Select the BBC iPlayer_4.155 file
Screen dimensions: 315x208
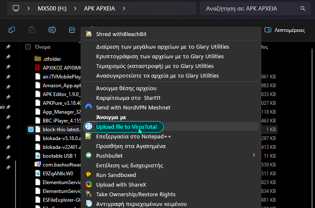pos(62,120)
